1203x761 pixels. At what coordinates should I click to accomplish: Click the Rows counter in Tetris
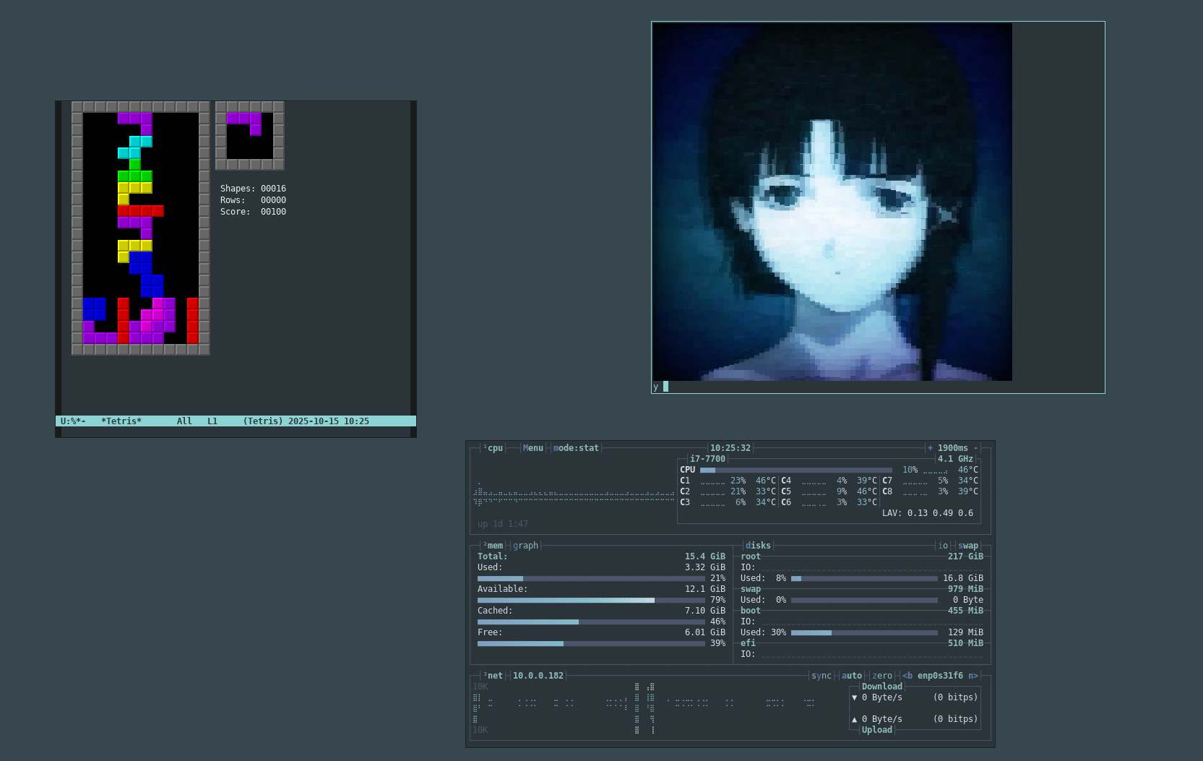tap(253, 200)
